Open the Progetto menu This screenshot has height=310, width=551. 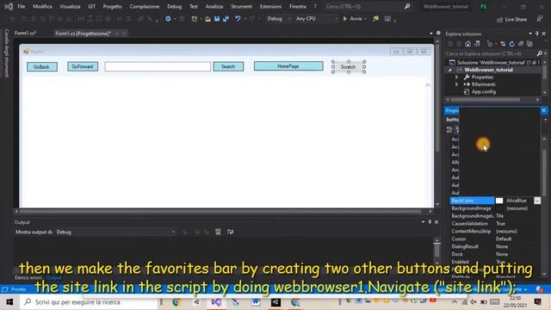[x=112, y=7]
